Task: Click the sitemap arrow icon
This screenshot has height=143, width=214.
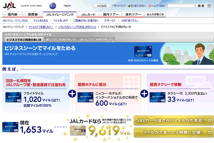Action: coord(113,6)
